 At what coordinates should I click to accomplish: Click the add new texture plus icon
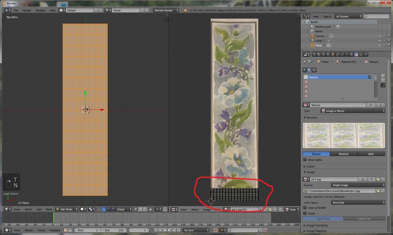tap(378, 105)
